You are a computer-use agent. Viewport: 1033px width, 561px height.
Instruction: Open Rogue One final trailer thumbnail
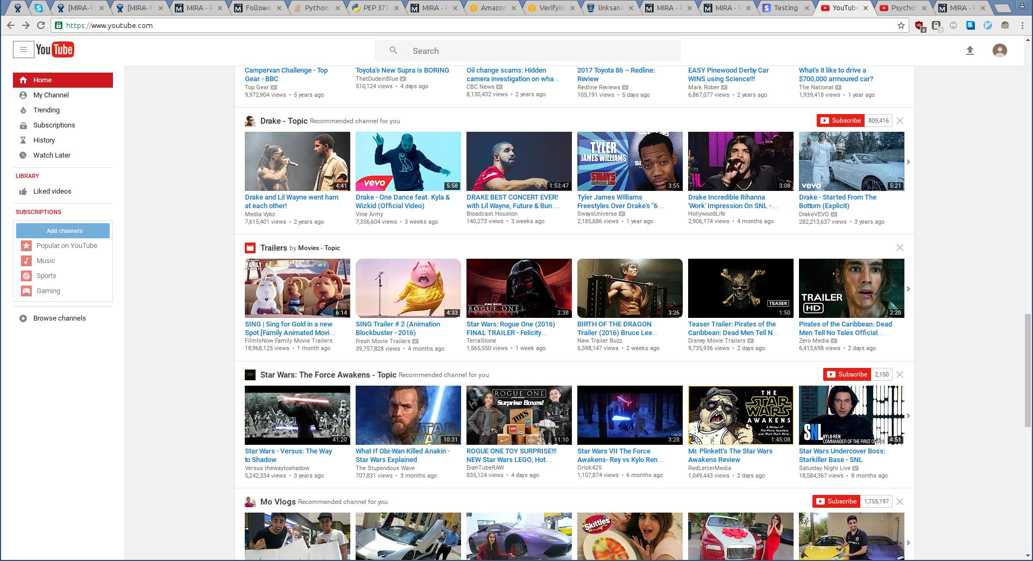tap(519, 288)
